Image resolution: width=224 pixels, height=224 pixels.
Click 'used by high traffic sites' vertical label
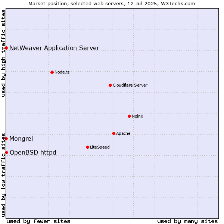point(3,53)
